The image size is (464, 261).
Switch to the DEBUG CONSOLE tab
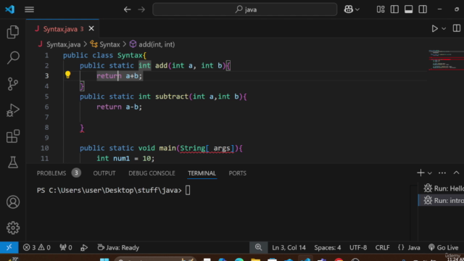tap(152, 173)
